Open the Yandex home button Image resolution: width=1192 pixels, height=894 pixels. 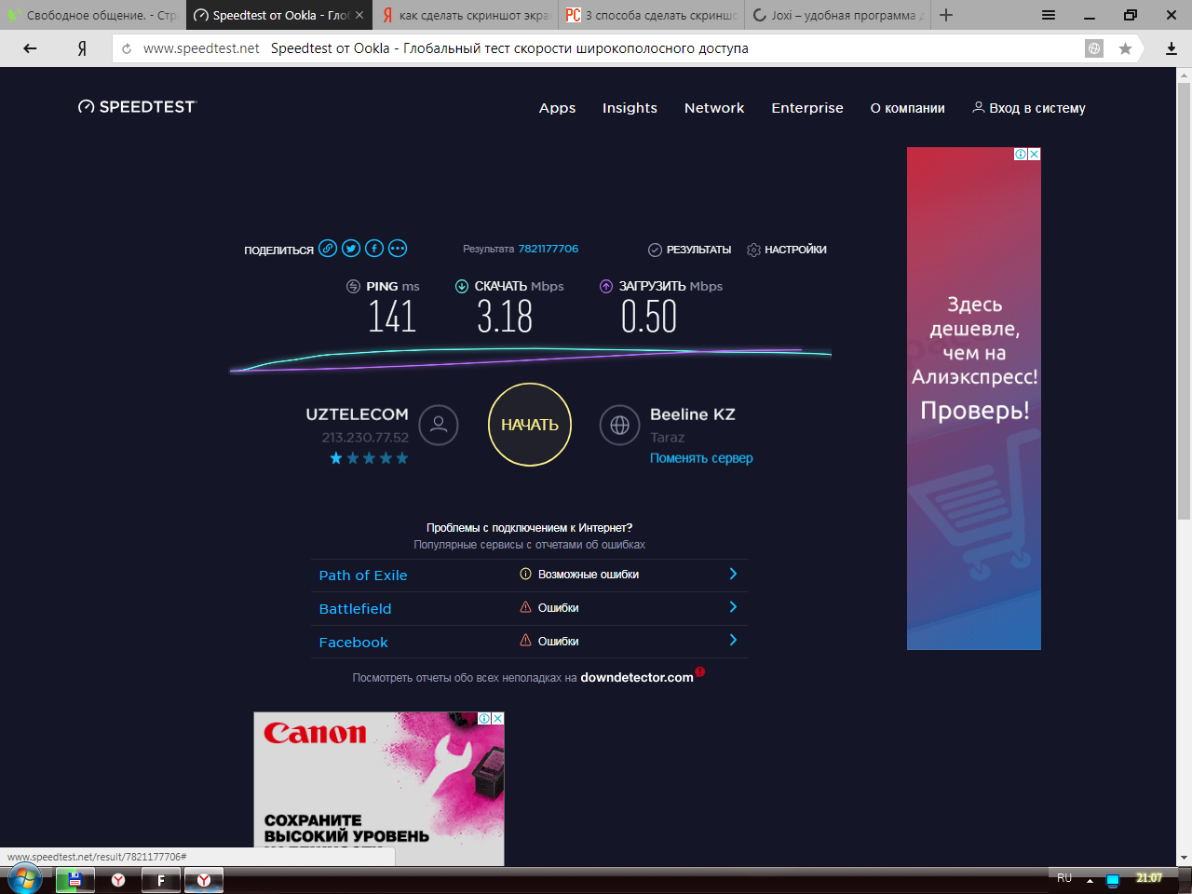click(x=82, y=48)
